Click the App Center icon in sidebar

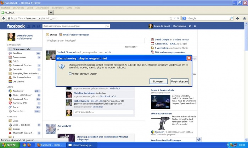pyautogui.click(x=10, y=91)
